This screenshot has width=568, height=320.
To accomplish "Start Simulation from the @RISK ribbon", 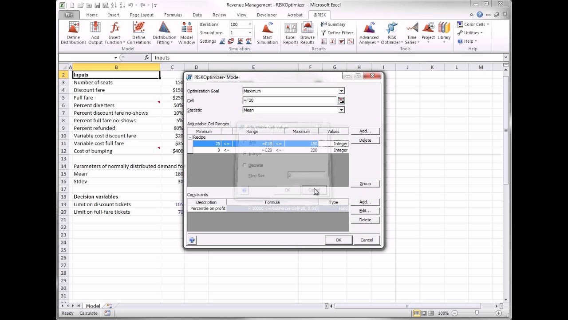I will tap(267, 33).
